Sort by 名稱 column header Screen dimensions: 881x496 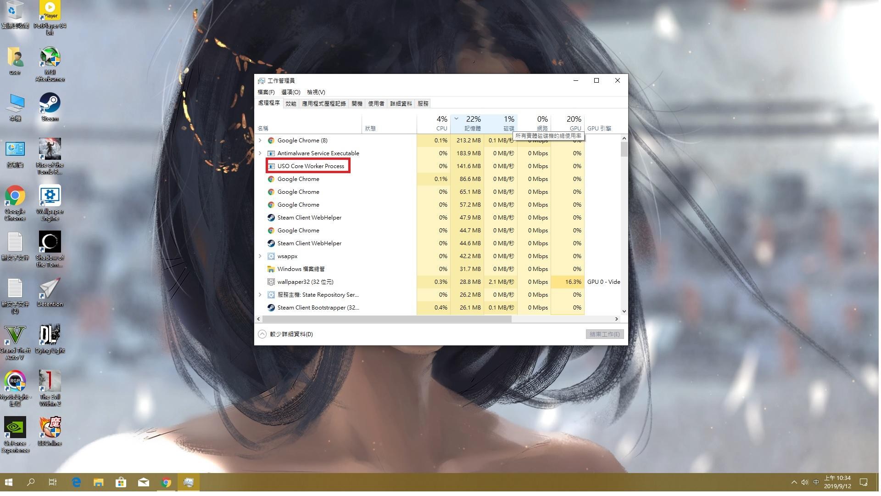[x=309, y=124]
